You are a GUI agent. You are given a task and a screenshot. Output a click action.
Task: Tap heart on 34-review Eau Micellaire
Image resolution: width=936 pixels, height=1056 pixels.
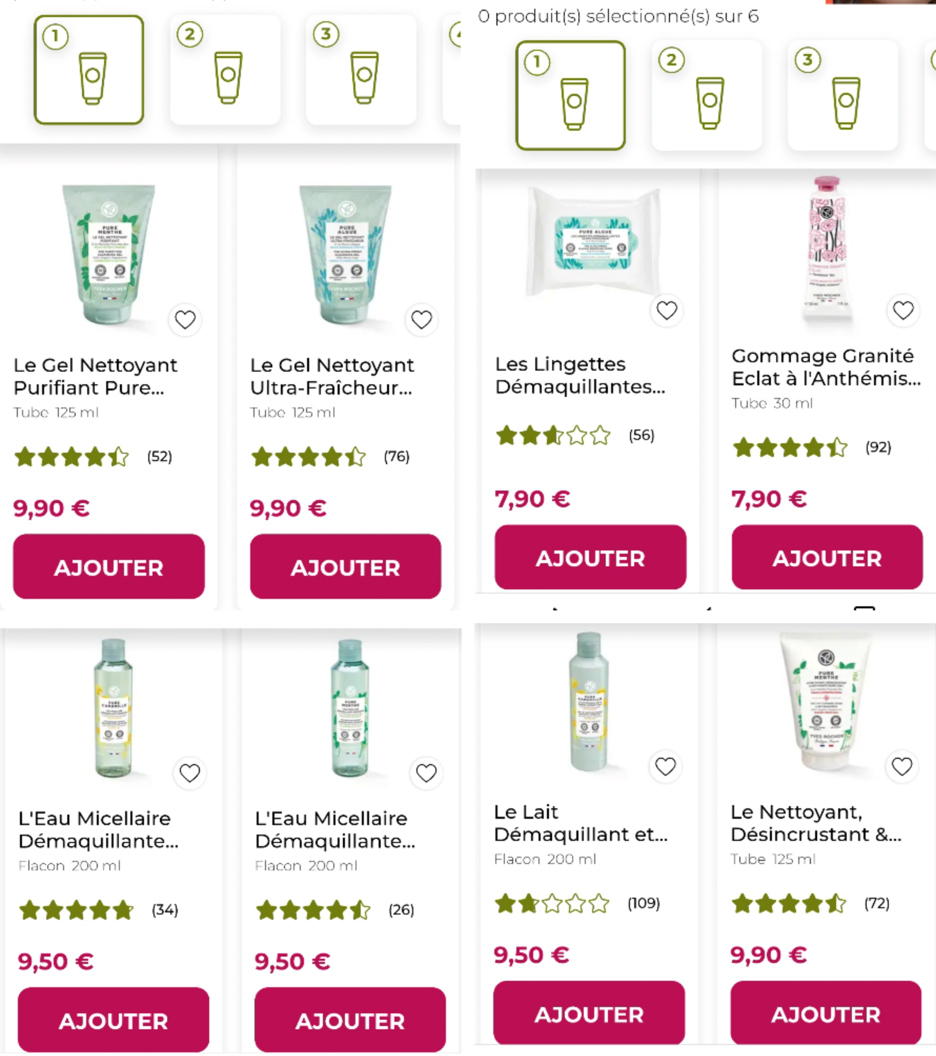tap(190, 773)
